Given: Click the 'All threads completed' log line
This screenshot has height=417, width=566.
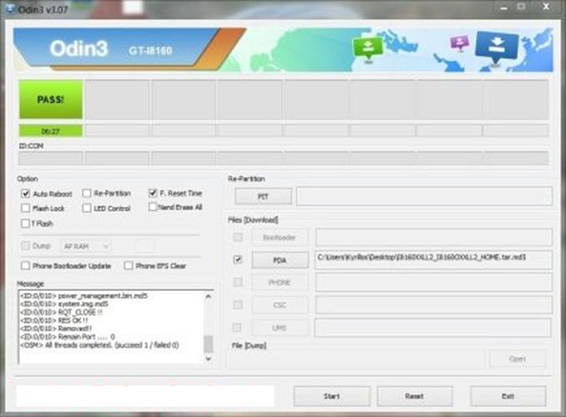Looking at the screenshot, I should [x=99, y=344].
